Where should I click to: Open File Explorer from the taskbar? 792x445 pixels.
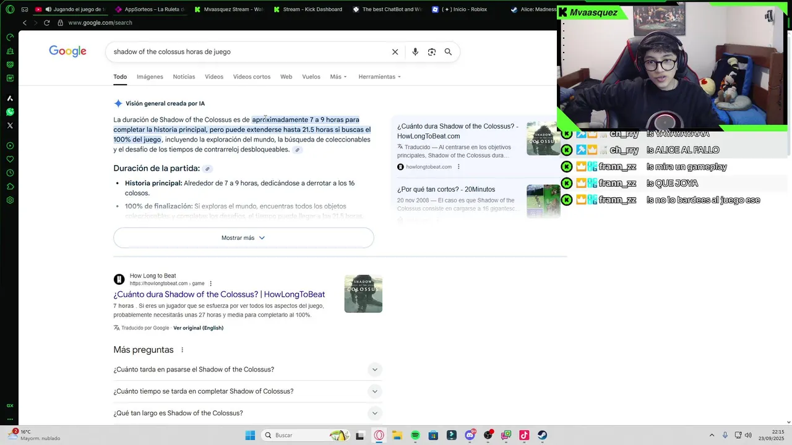coord(397,435)
